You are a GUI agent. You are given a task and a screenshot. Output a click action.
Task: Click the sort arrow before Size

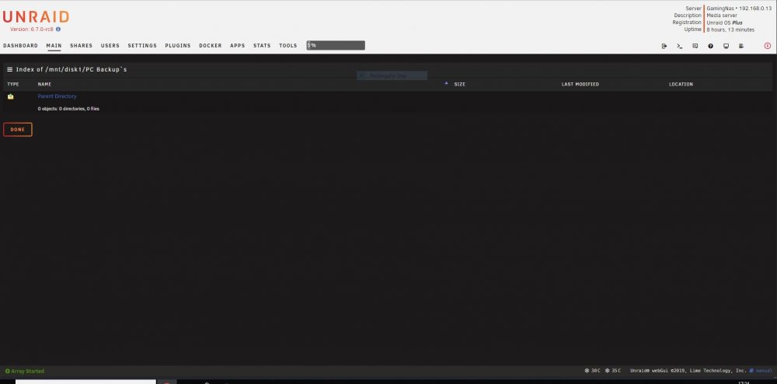(x=447, y=84)
